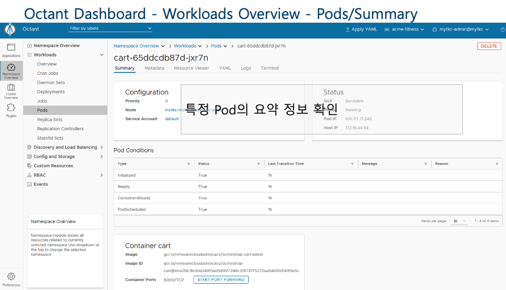
Task: Click the 5000/TCP container port value
Action: 173,280
